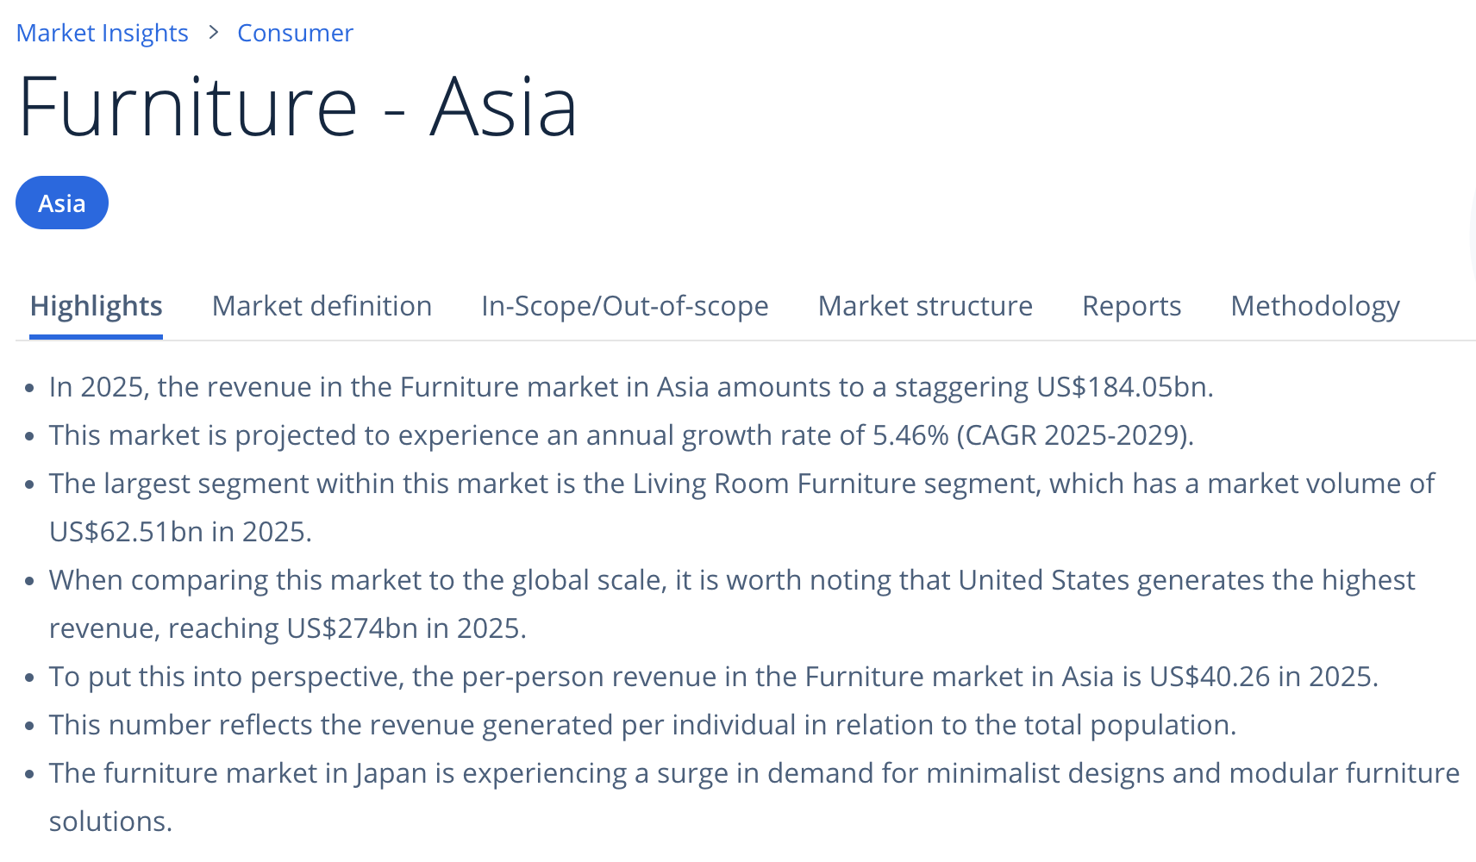Open the In-Scope/Out-of-scope tab
The image size is (1476, 862).
(624, 306)
